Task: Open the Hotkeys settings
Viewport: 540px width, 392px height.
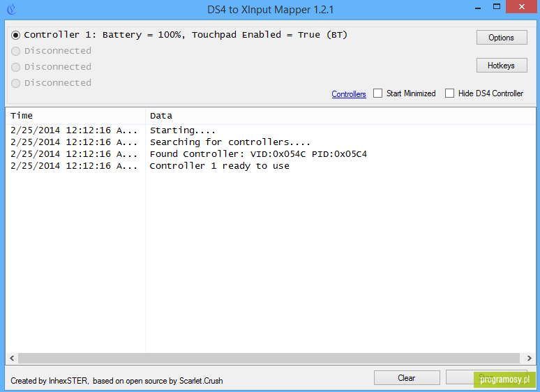Action: (502, 66)
